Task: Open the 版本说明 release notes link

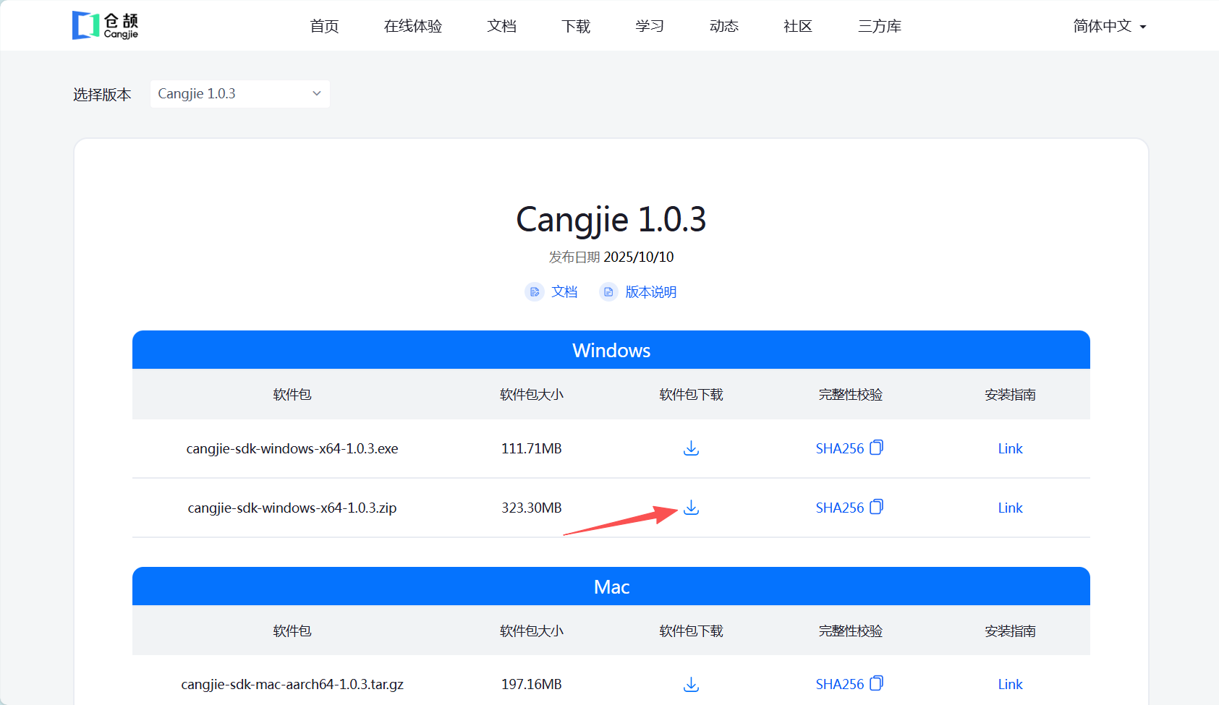Action: click(651, 292)
